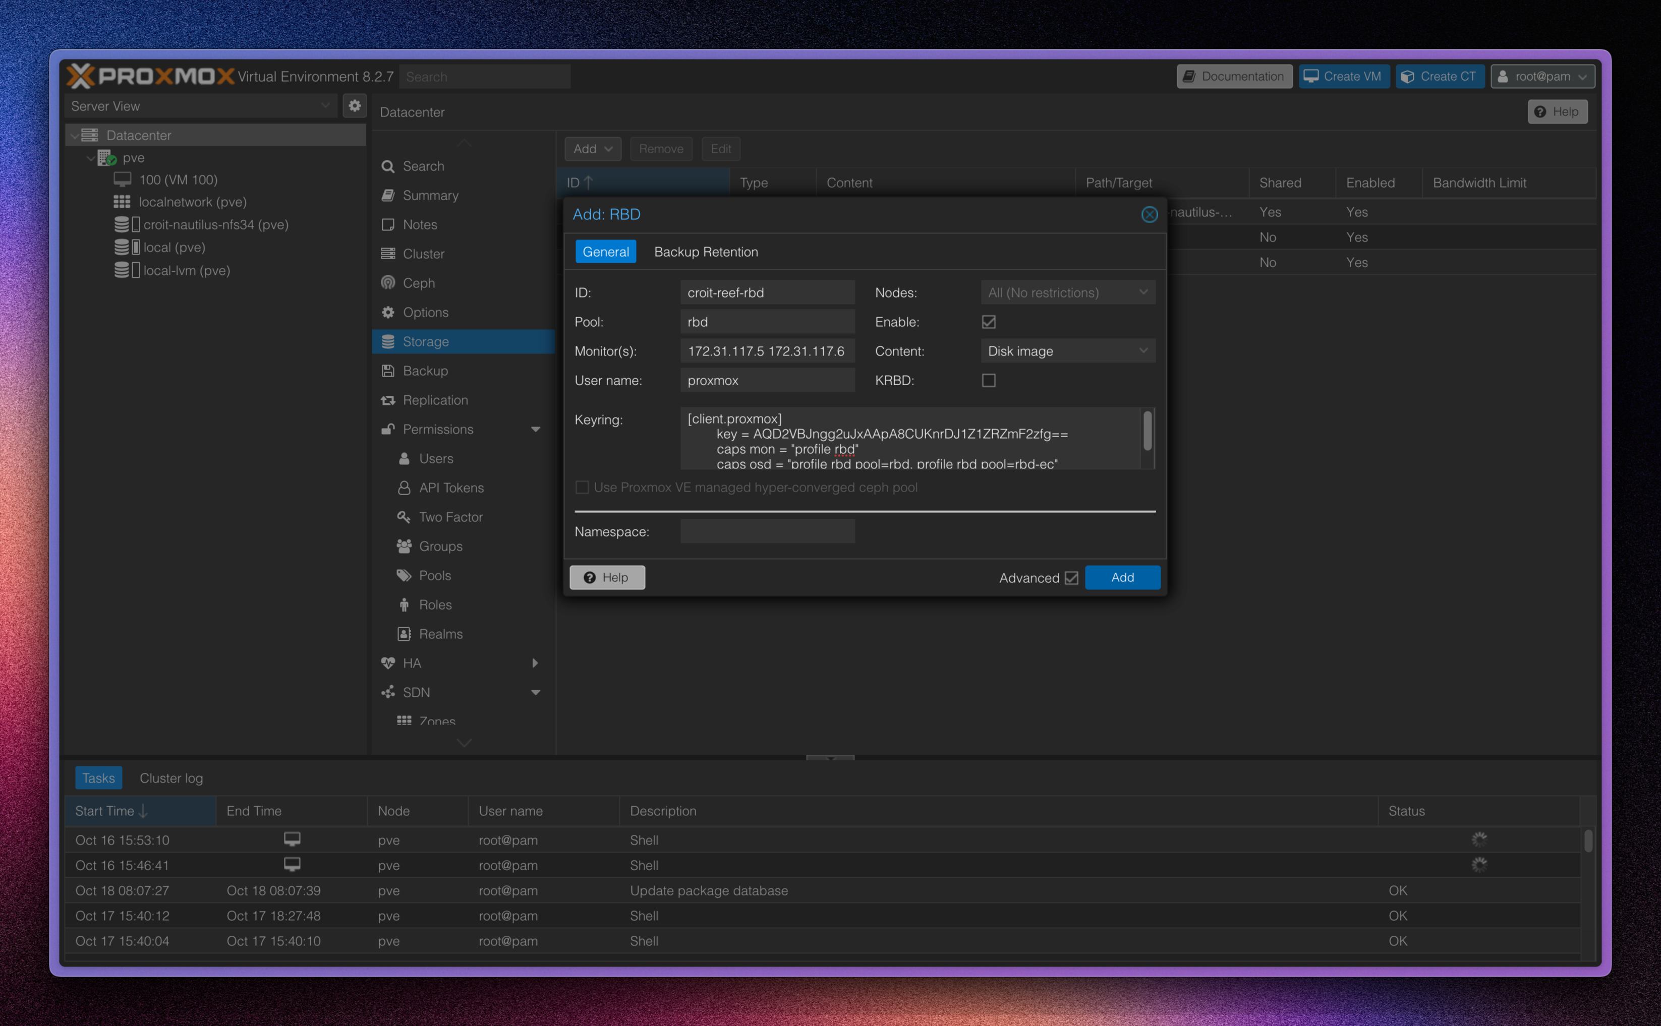Select the Replication sidebar icon
The height and width of the screenshot is (1026, 1661).
coord(387,400)
